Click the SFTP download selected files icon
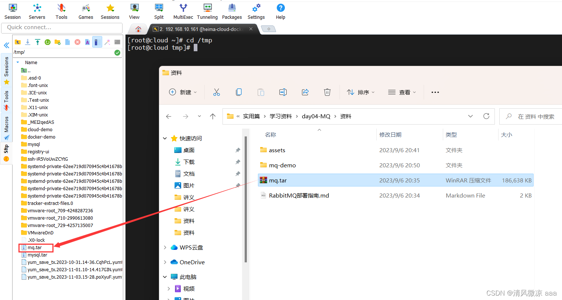 pos(28,42)
